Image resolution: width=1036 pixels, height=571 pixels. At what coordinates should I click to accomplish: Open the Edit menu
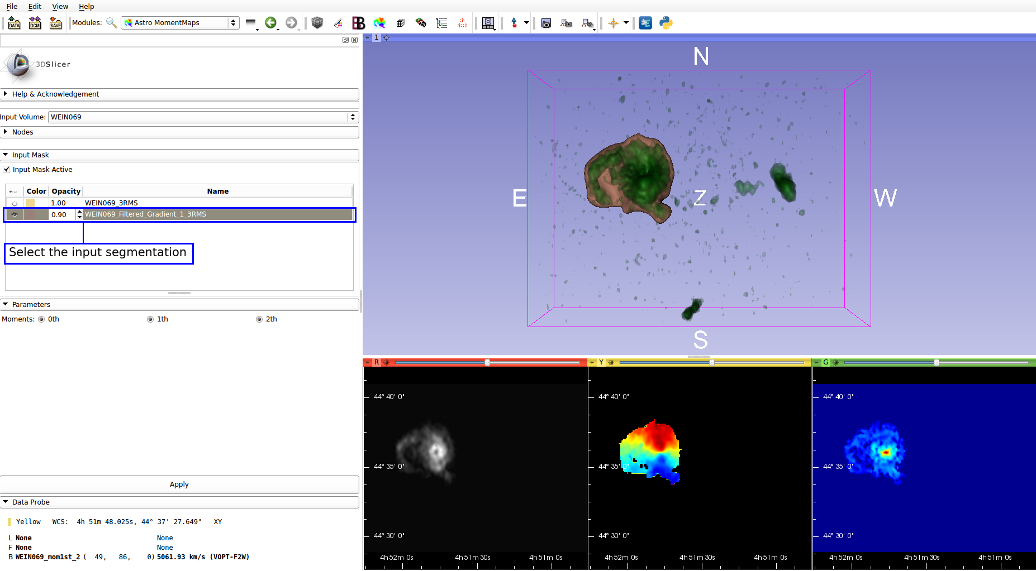(35, 6)
